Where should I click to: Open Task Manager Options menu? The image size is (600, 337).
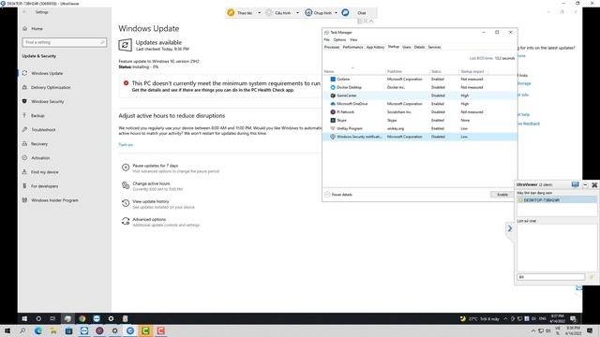coord(339,39)
